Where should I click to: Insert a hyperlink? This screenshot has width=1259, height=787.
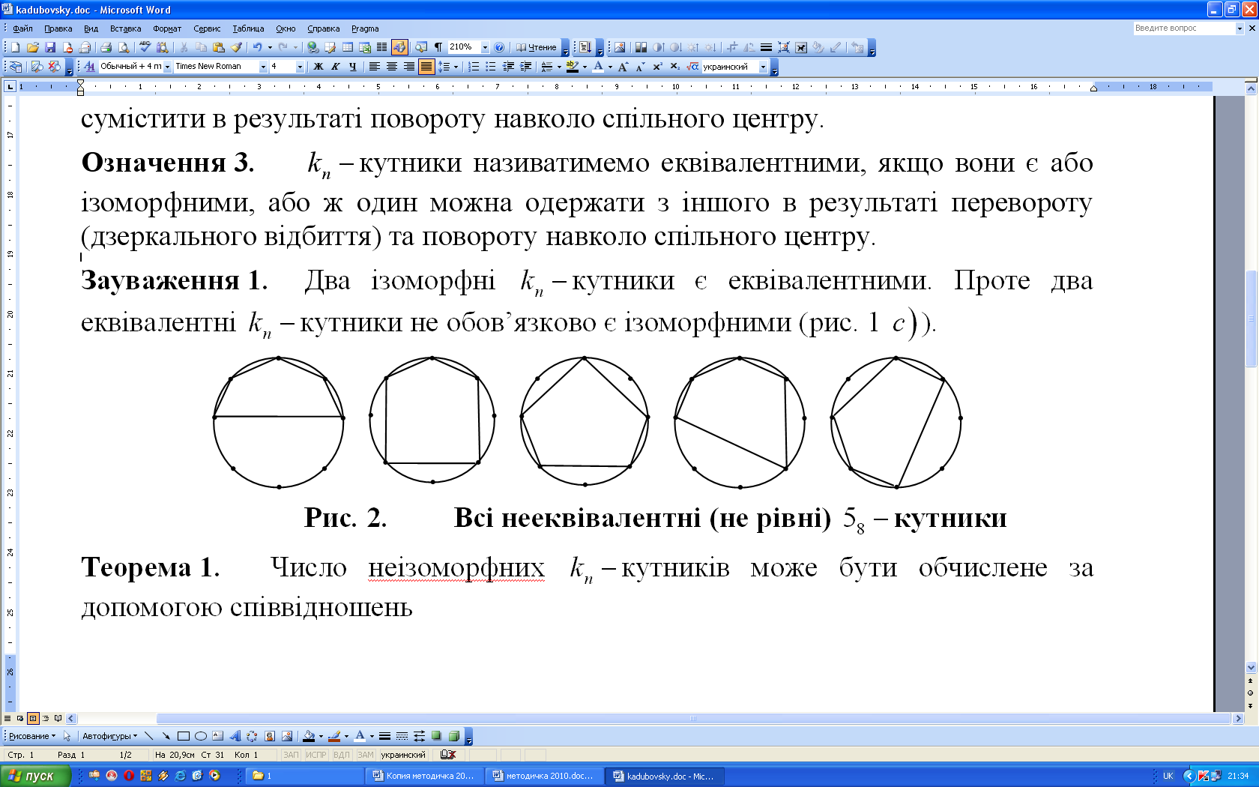[313, 47]
